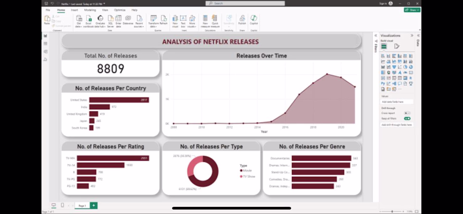Pick the Pie chart visual type
Image resolution: width=463 pixels, height=214 pixels.
coord(405,67)
